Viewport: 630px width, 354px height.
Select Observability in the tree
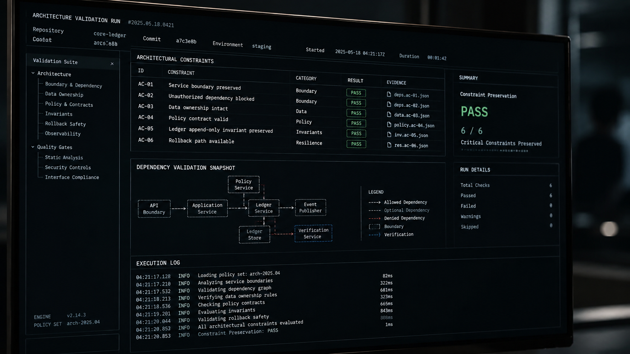click(x=63, y=134)
